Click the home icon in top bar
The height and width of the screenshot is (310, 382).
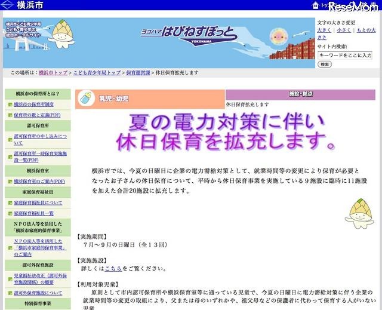click(x=316, y=5)
